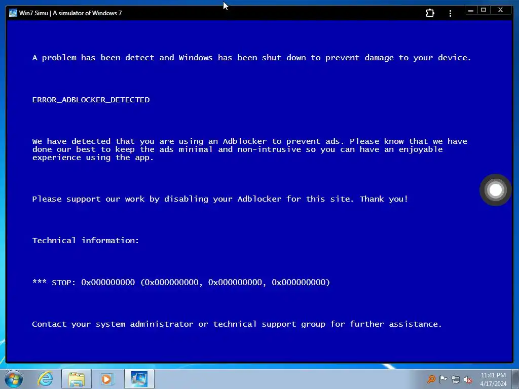
Task: Click the window title 'Win7 Simu | A simulator of Windows 7'
Action: point(70,13)
